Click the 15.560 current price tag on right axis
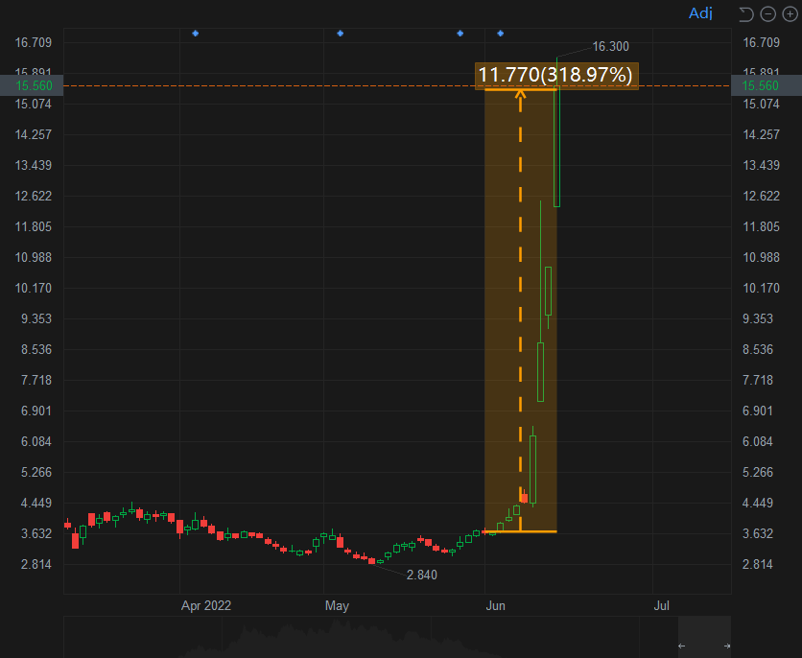 click(x=767, y=85)
